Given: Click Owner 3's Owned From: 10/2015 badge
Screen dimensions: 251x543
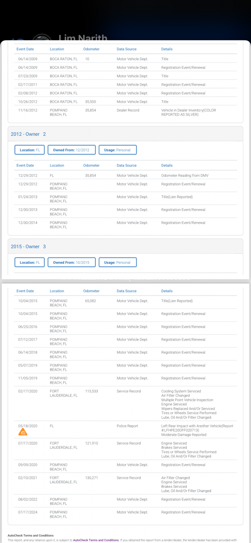Looking at the screenshot, I should [71, 263].
